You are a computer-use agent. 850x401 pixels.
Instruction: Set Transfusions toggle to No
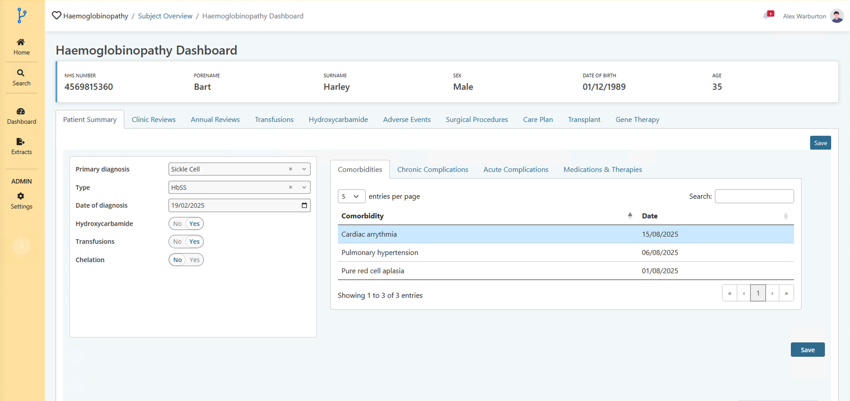coord(177,242)
